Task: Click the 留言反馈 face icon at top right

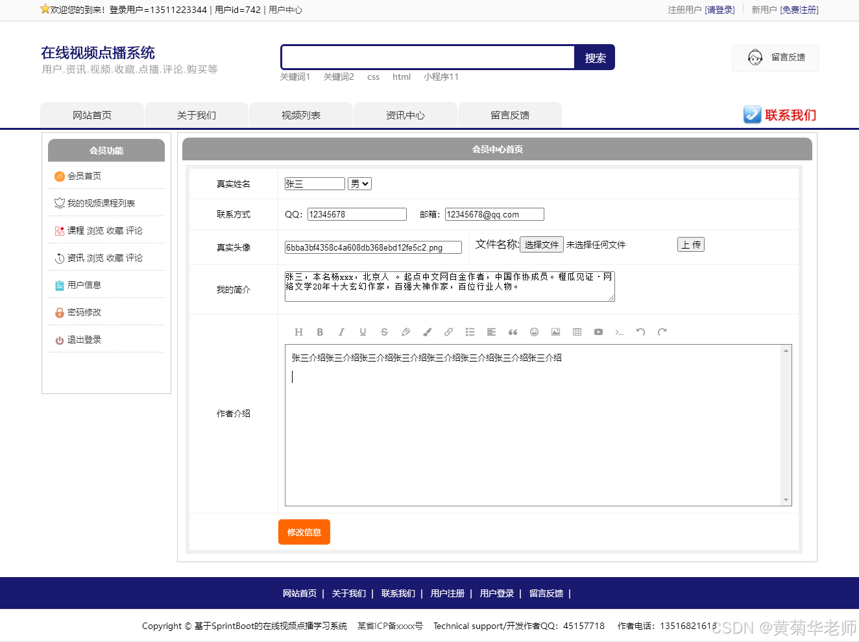Action: (x=755, y=58)
